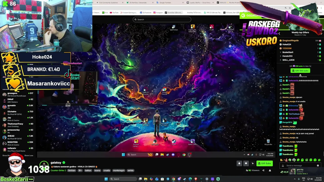The height and width of the screenshot is (182, 324).
Task: Select Opera GX Browser desktop icon
Action: click(145, 92)
